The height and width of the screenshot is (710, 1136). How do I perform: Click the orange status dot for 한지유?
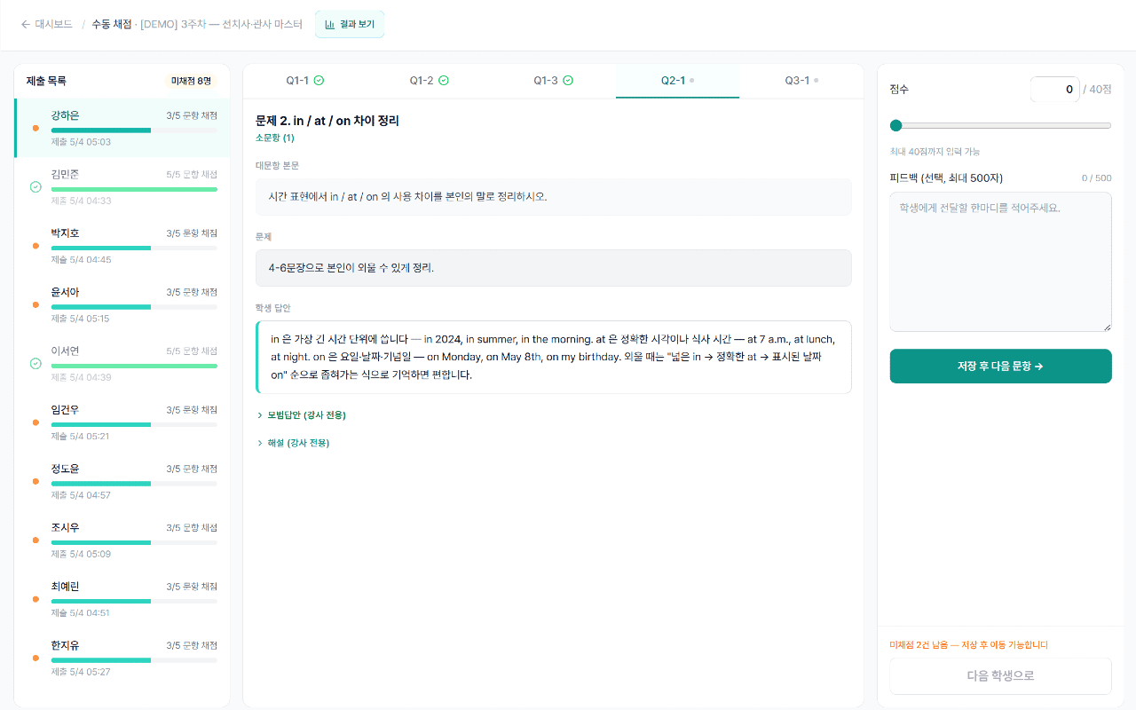pyautogui.click(x=35, y=659)
